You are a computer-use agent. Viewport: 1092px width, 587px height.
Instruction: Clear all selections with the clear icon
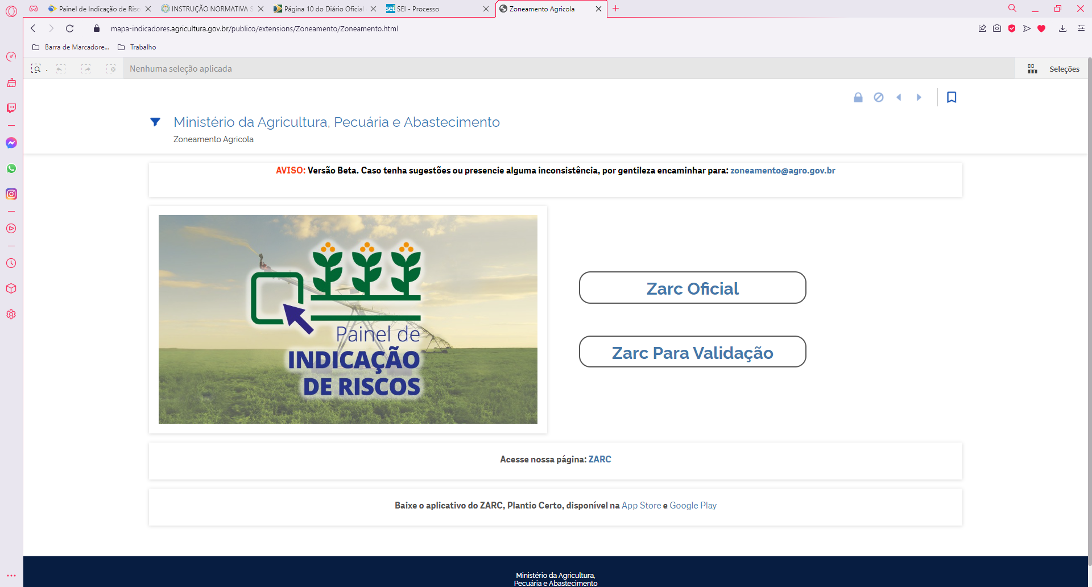(x=111, y=68)
